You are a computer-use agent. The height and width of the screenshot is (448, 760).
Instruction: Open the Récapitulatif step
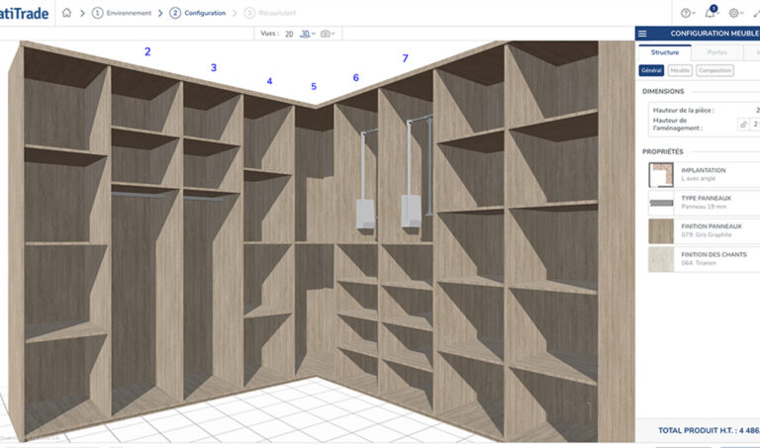pos(270,13)
